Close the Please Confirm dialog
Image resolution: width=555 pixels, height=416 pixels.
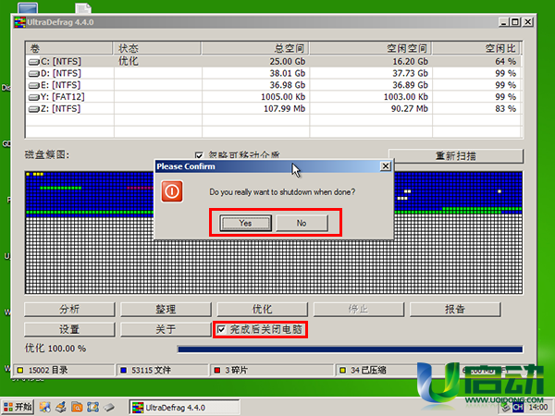[x=386, y=166]
